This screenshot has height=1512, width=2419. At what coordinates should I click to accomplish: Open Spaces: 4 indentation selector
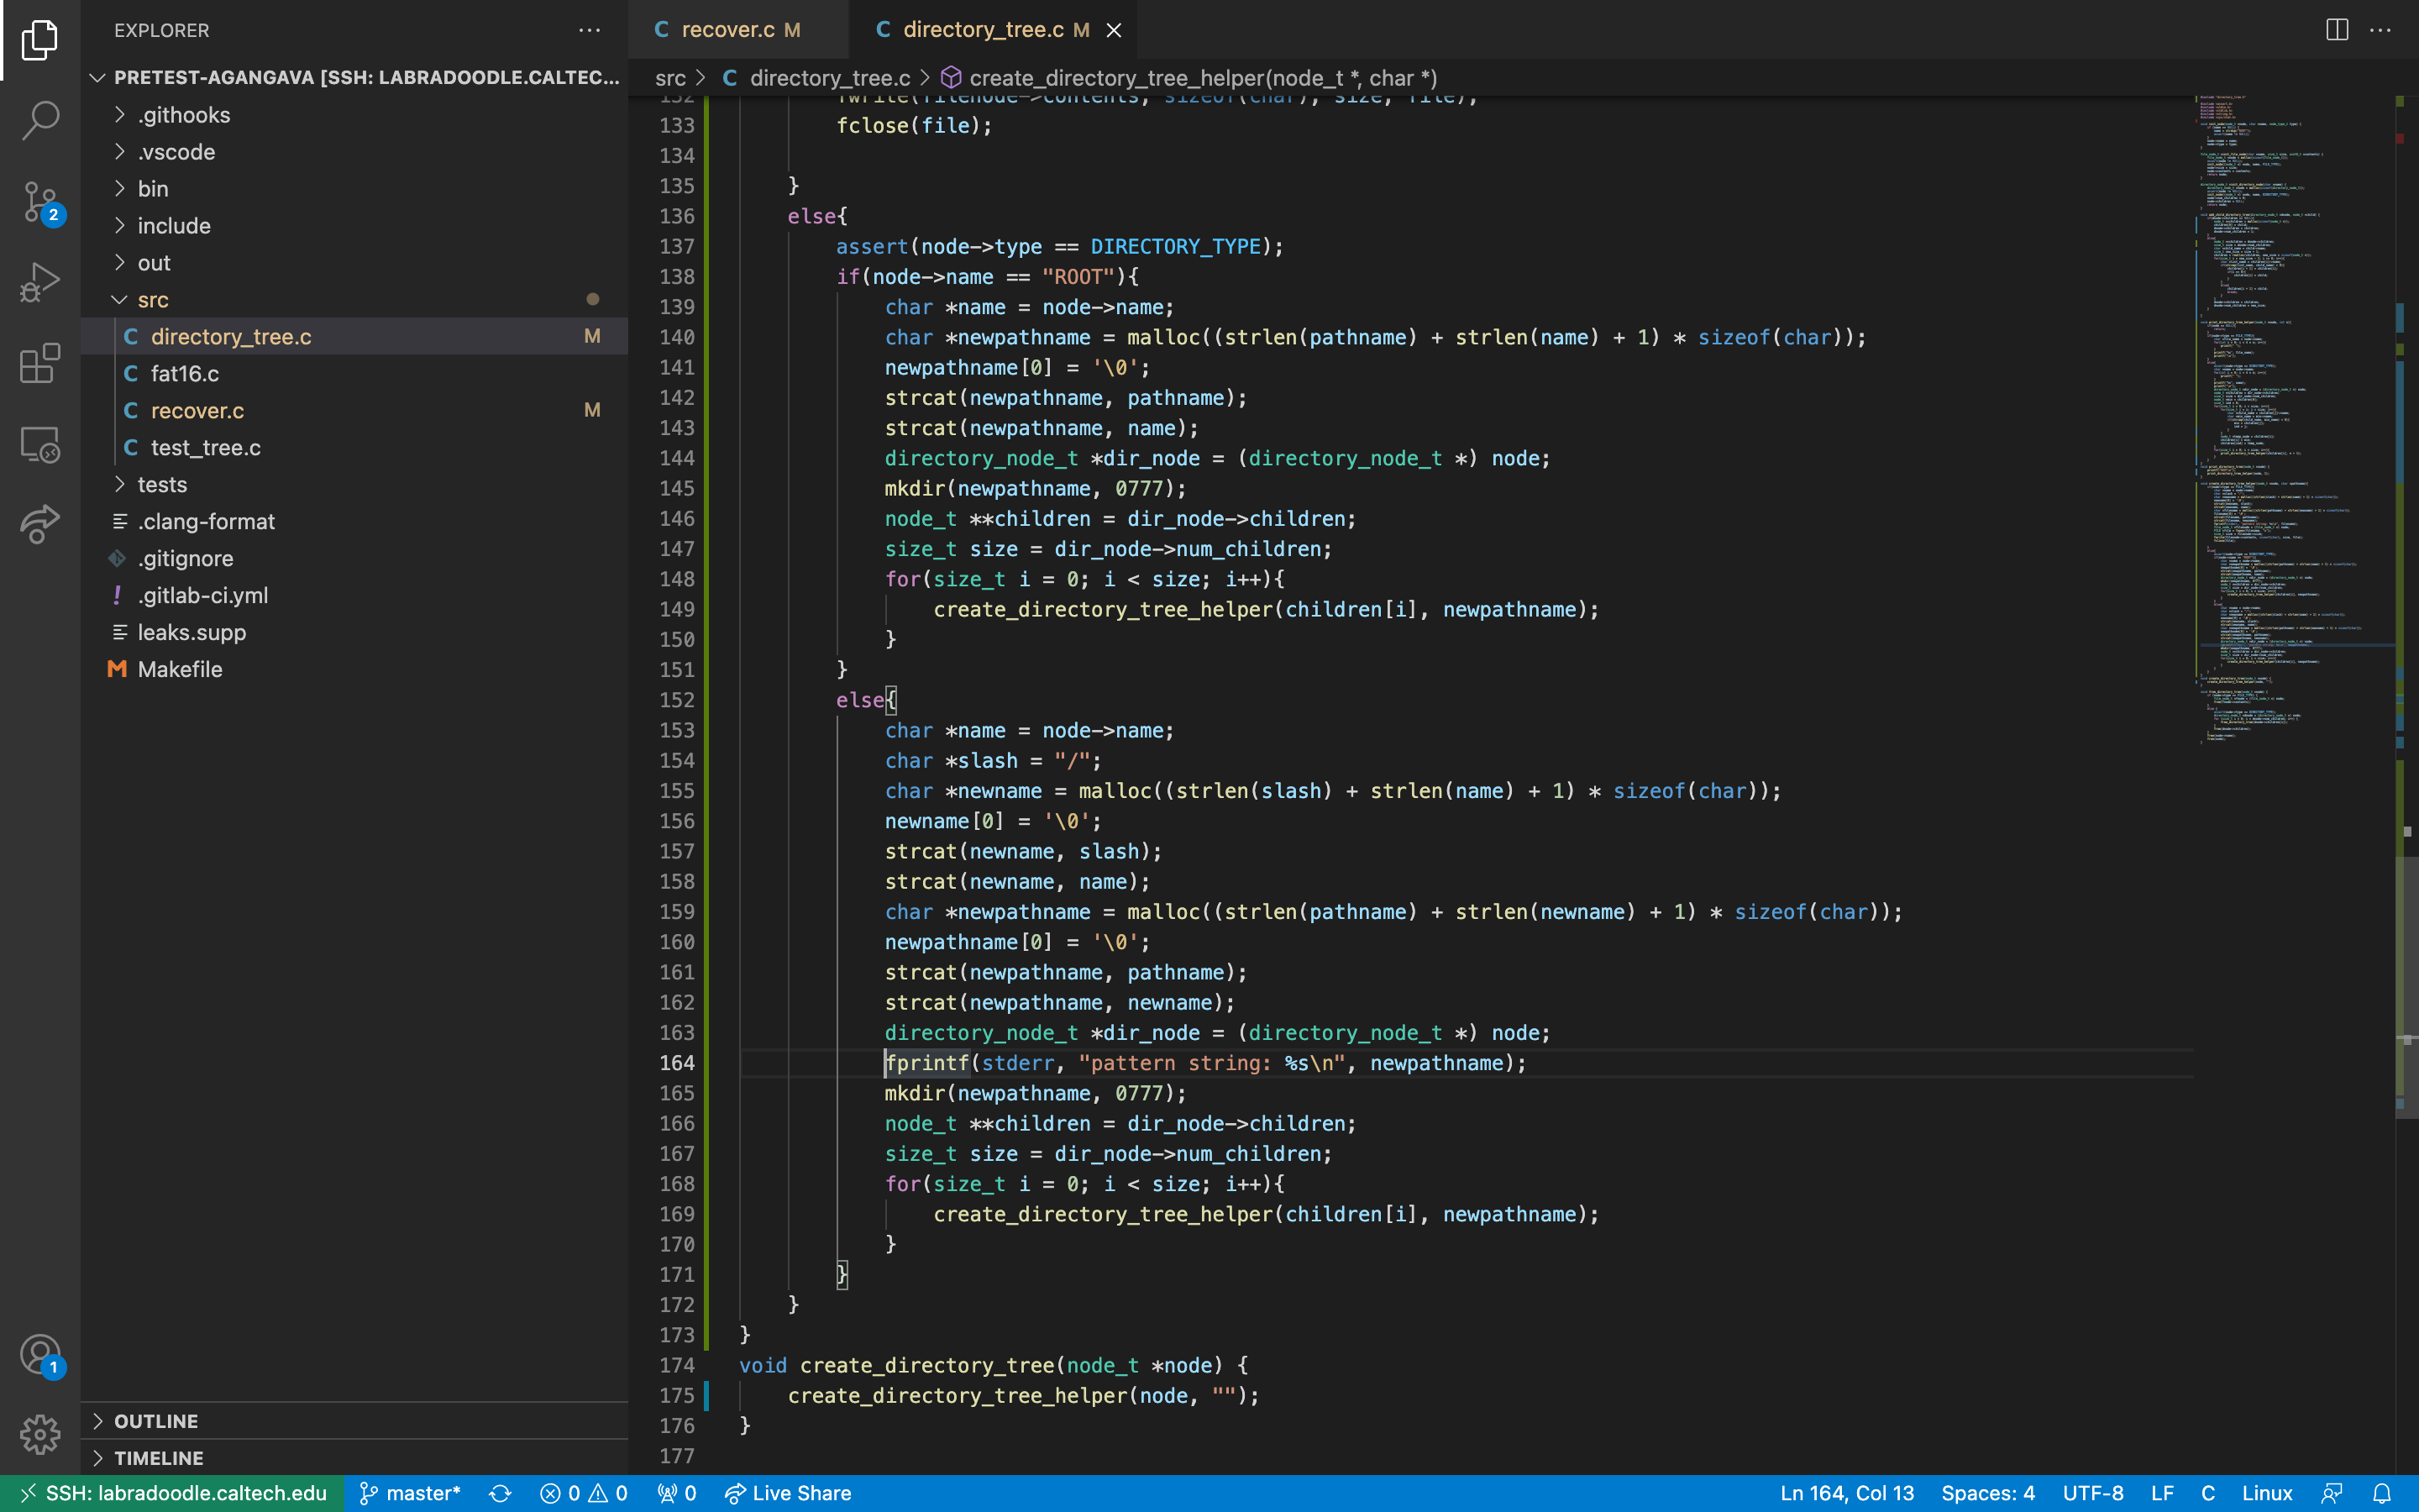click(1987, 1493)
